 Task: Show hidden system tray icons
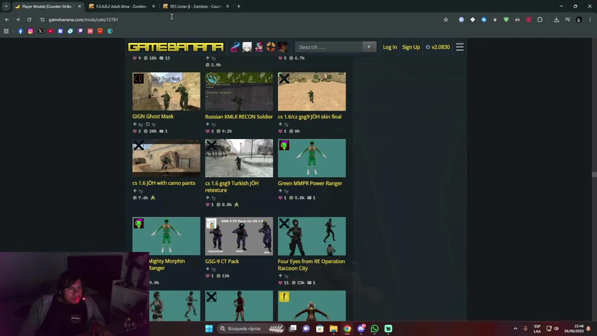coord(515,329)
